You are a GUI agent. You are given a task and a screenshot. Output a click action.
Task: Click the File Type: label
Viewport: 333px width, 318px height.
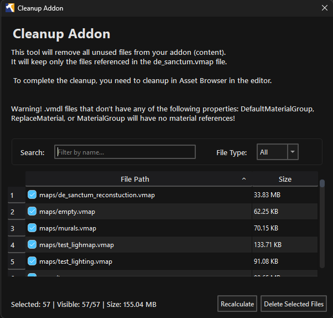pos(231,152)
